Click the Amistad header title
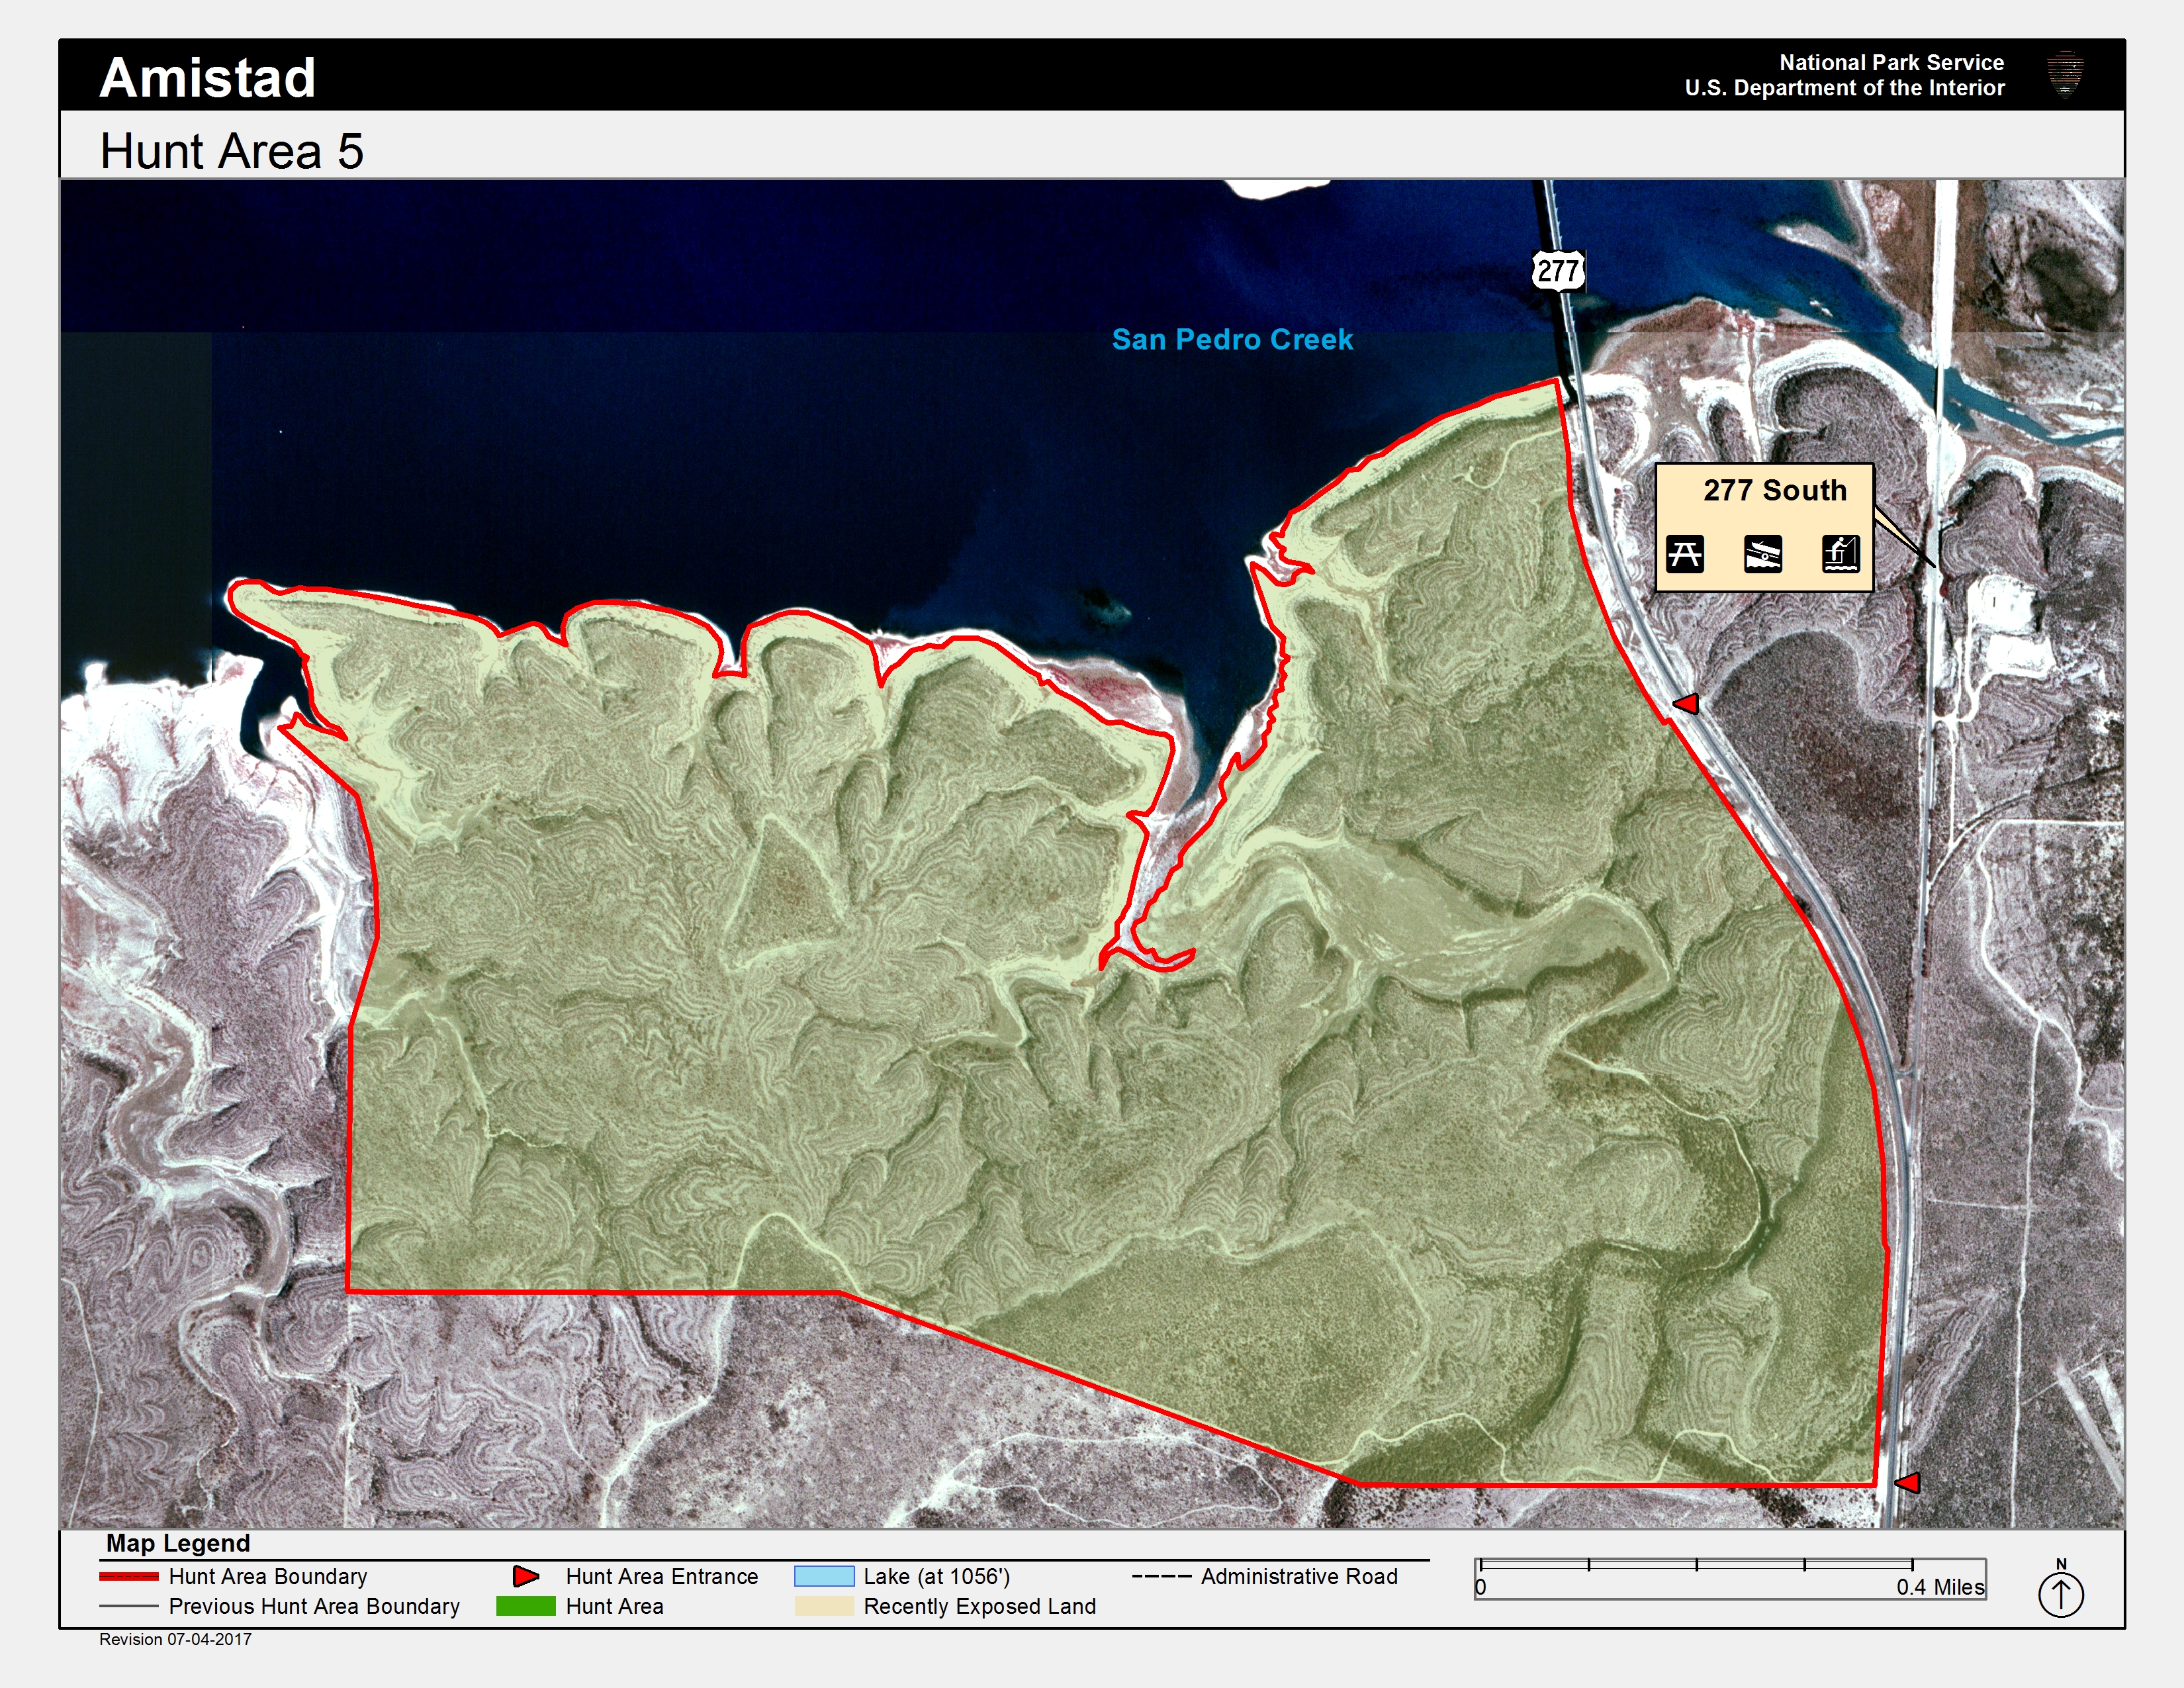The height and width of the screenshot is (1688, 2184). 208,77
